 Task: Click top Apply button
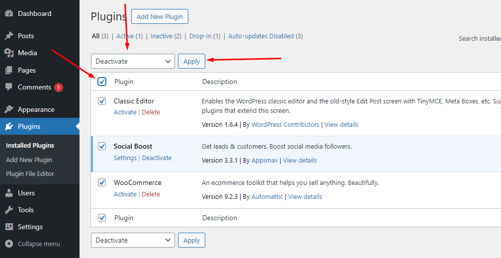point(192,61)
